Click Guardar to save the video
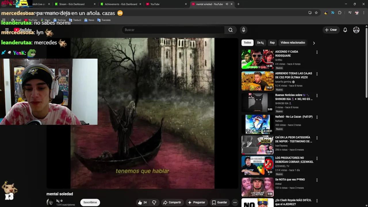This screenshot has height=207, width=368. click(x=219, y=202)
